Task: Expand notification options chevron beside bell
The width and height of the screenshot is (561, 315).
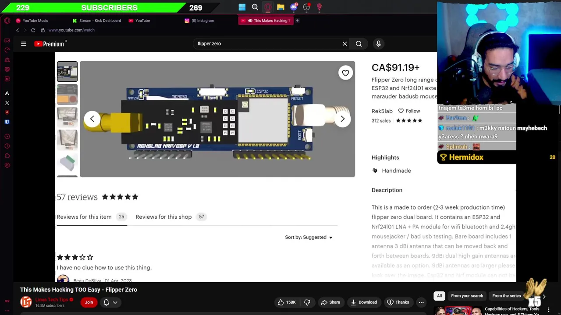Action: [x=115, y=302]
